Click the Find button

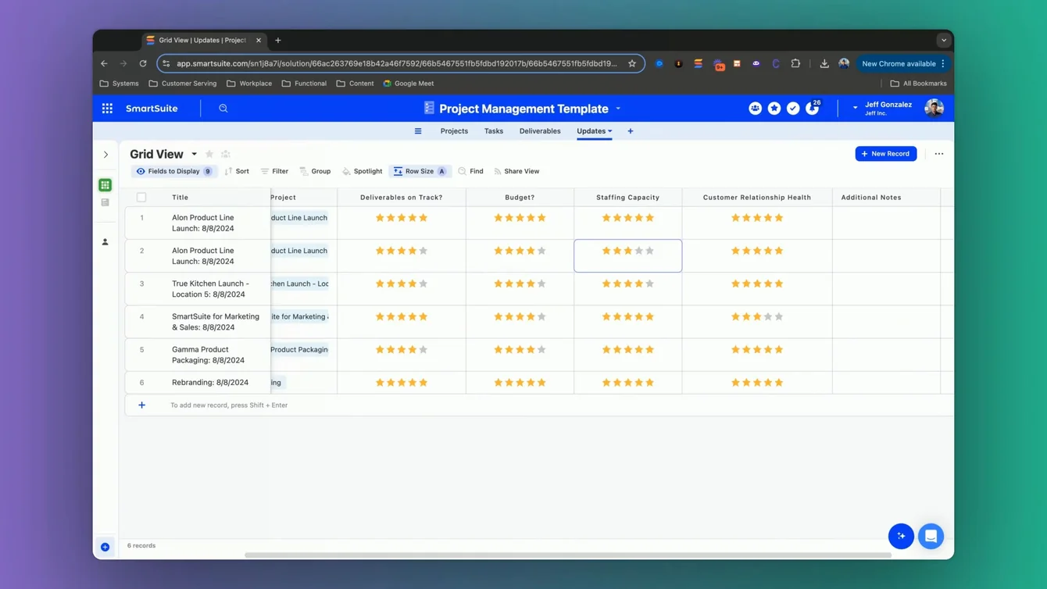[470, 171]
